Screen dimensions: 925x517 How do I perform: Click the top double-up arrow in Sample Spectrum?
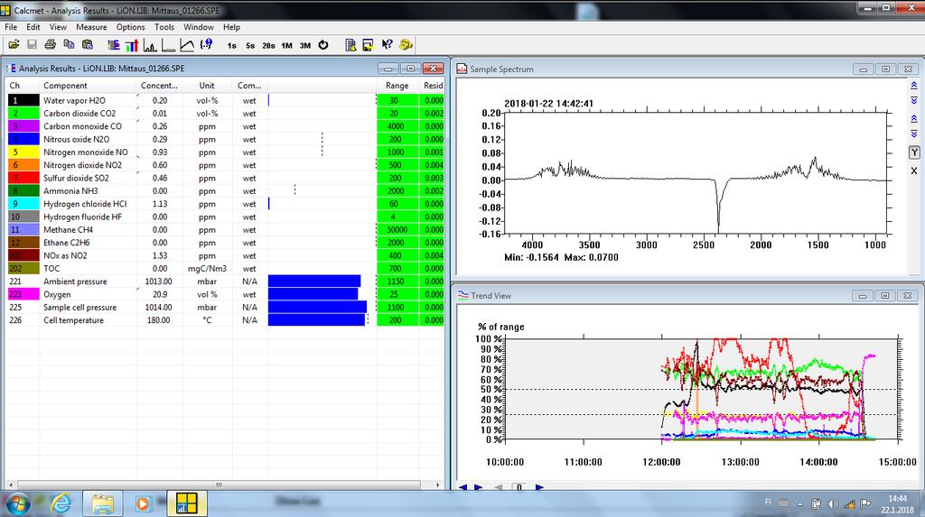914,86
